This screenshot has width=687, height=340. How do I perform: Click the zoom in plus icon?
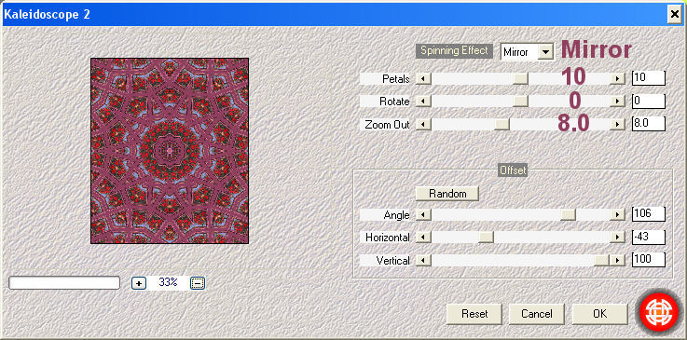click(139, 283)
